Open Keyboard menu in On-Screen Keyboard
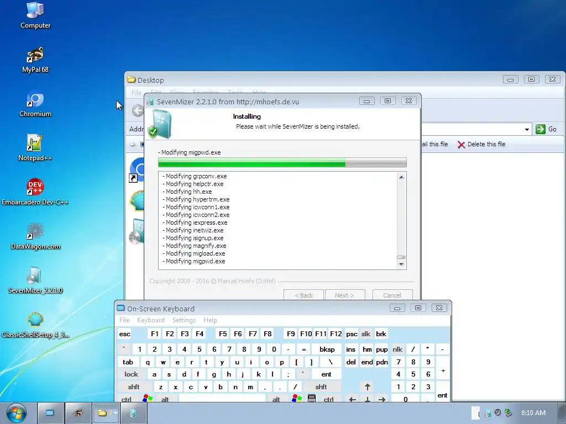The image size is (566, 424). coord(150,320)
